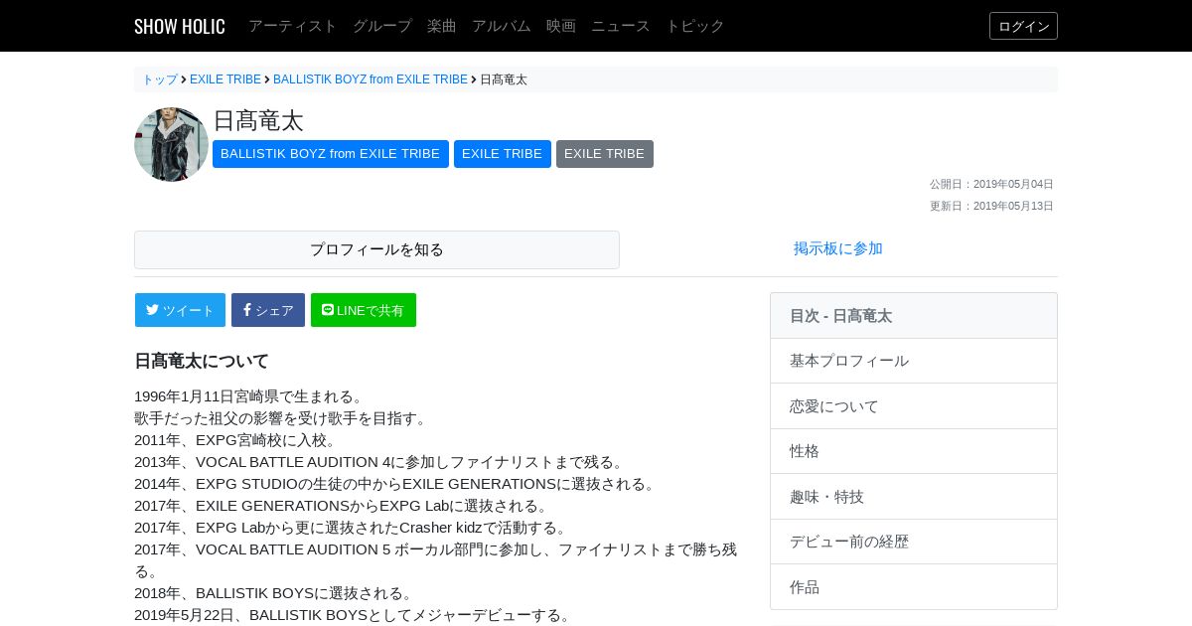
Task: Open the アーティスト menu item
Action: [x=293, y=26]
